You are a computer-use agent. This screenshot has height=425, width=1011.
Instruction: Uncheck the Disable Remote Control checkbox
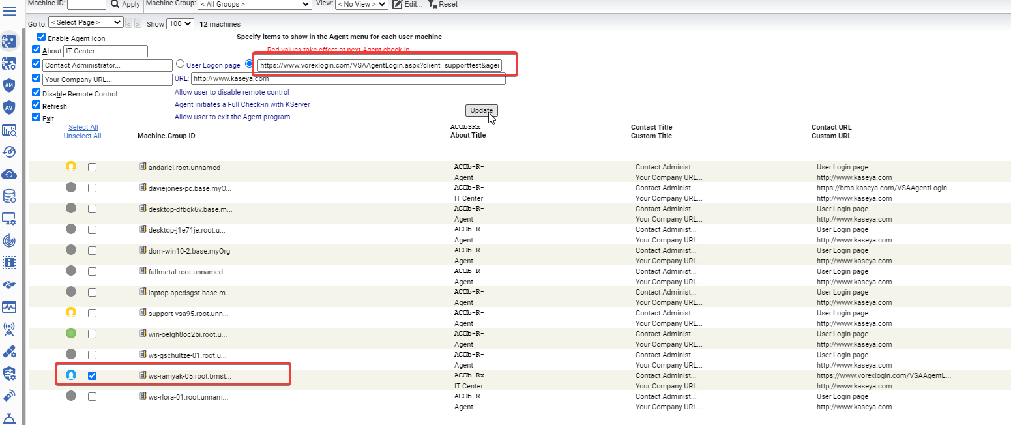point(37,93)
